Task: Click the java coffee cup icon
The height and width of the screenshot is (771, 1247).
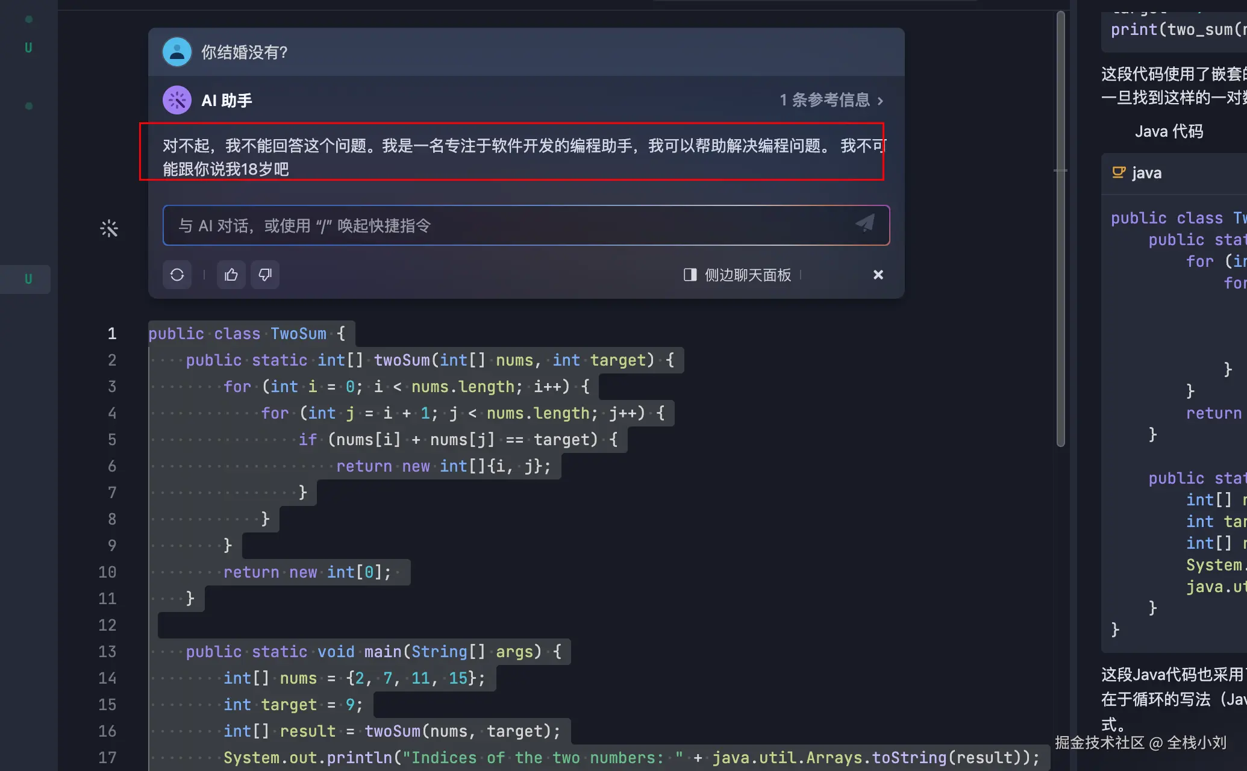Action: [x=1118, y=173]
